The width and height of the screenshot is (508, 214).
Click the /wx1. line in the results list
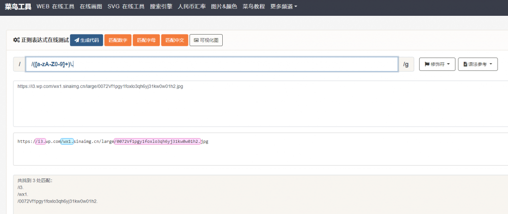pos(23,194)
